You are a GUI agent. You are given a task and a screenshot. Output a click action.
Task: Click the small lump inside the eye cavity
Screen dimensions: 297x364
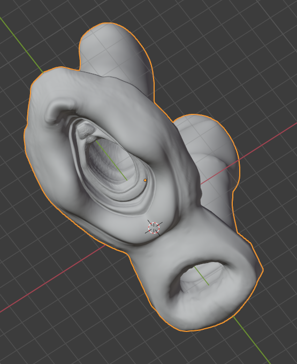pos(86,130)
